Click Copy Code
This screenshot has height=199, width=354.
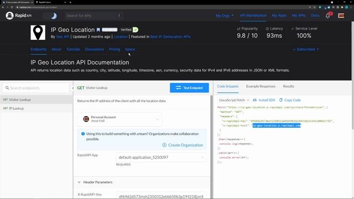[290, 100]
